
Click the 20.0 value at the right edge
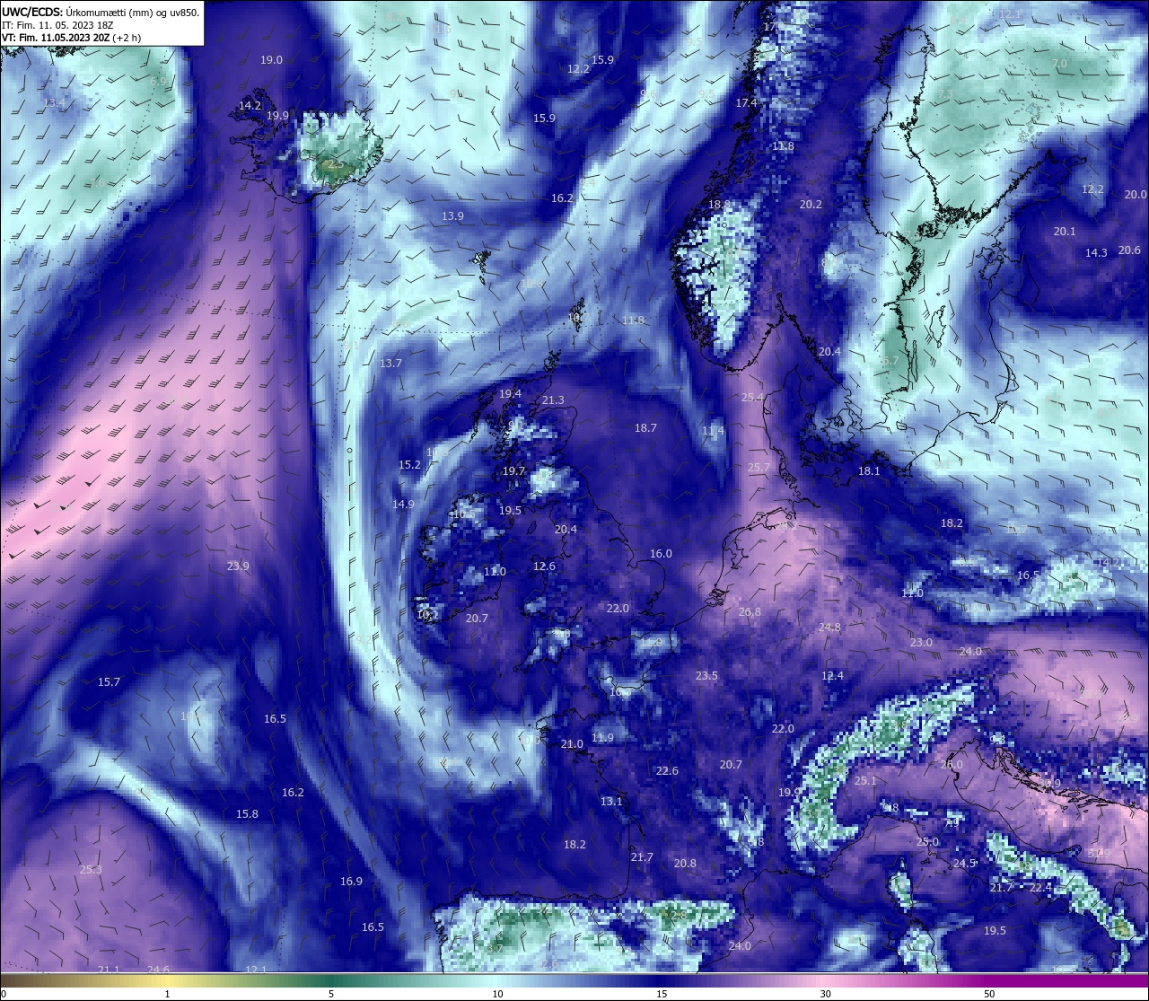point(1136,195)
